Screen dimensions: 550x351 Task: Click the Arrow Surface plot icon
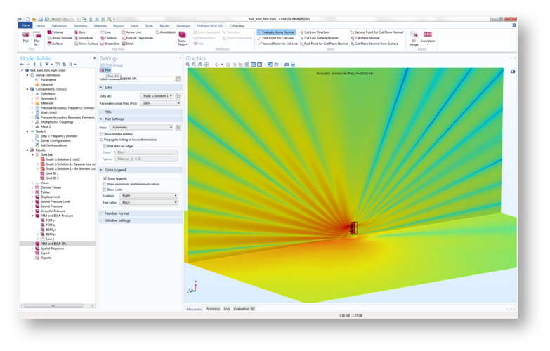(82, 44)
